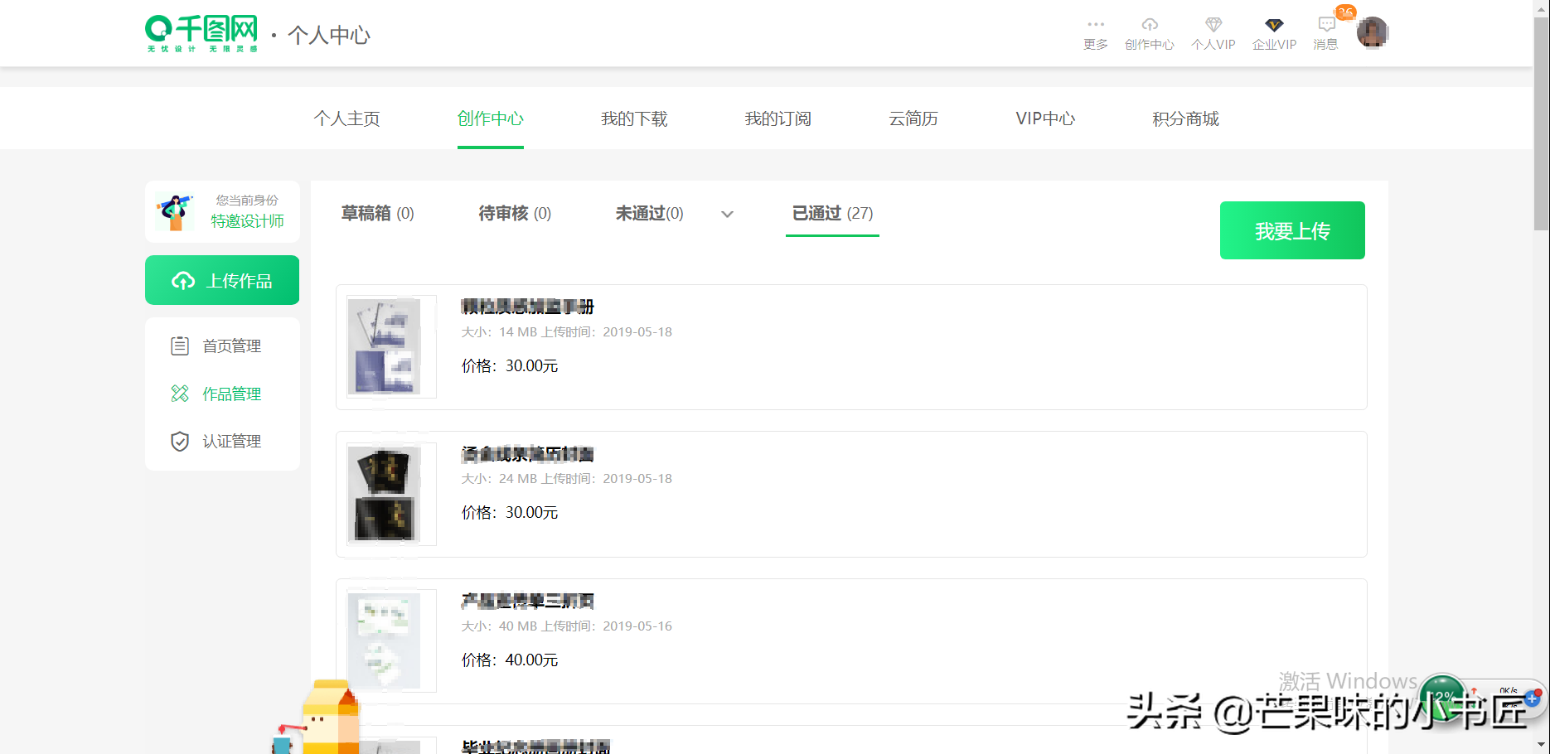The image size is (1550, 754).
Task: Open the 创作中心 cloud upload icon
Action: tap(1149, 25)
